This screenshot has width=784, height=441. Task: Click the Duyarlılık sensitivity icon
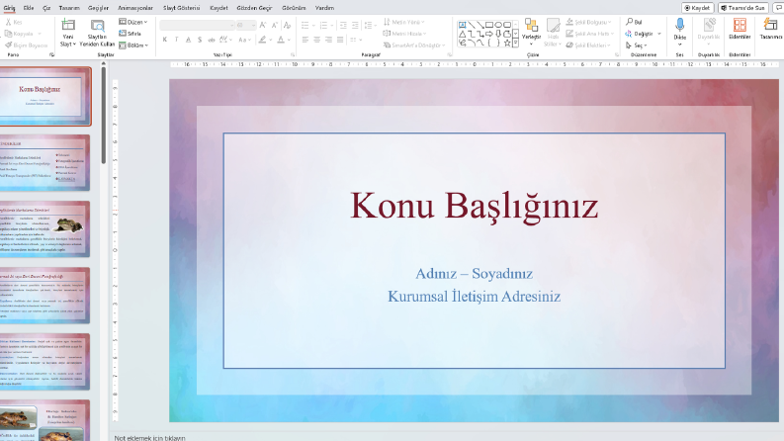pos(709,25)
